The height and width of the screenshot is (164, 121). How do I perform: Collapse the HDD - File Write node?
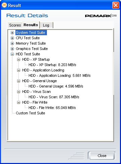[18, 102]
